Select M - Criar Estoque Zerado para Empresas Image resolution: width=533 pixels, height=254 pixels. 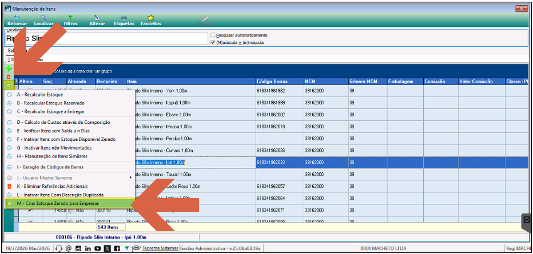coord(69,203)
